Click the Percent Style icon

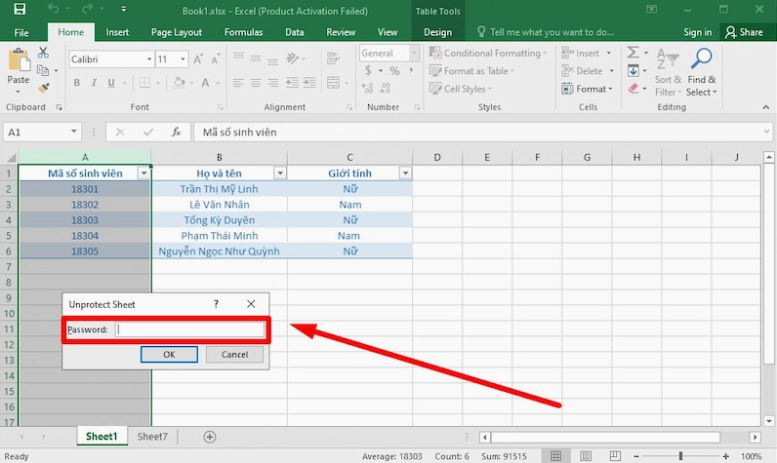[394, 71]
